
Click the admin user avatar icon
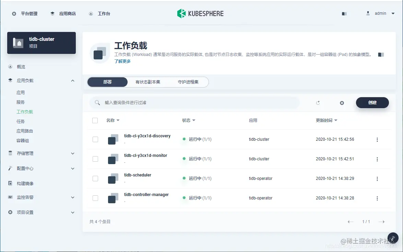(x=368, y=13)
